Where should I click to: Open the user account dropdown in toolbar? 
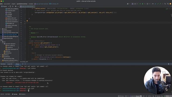point(128,4)
